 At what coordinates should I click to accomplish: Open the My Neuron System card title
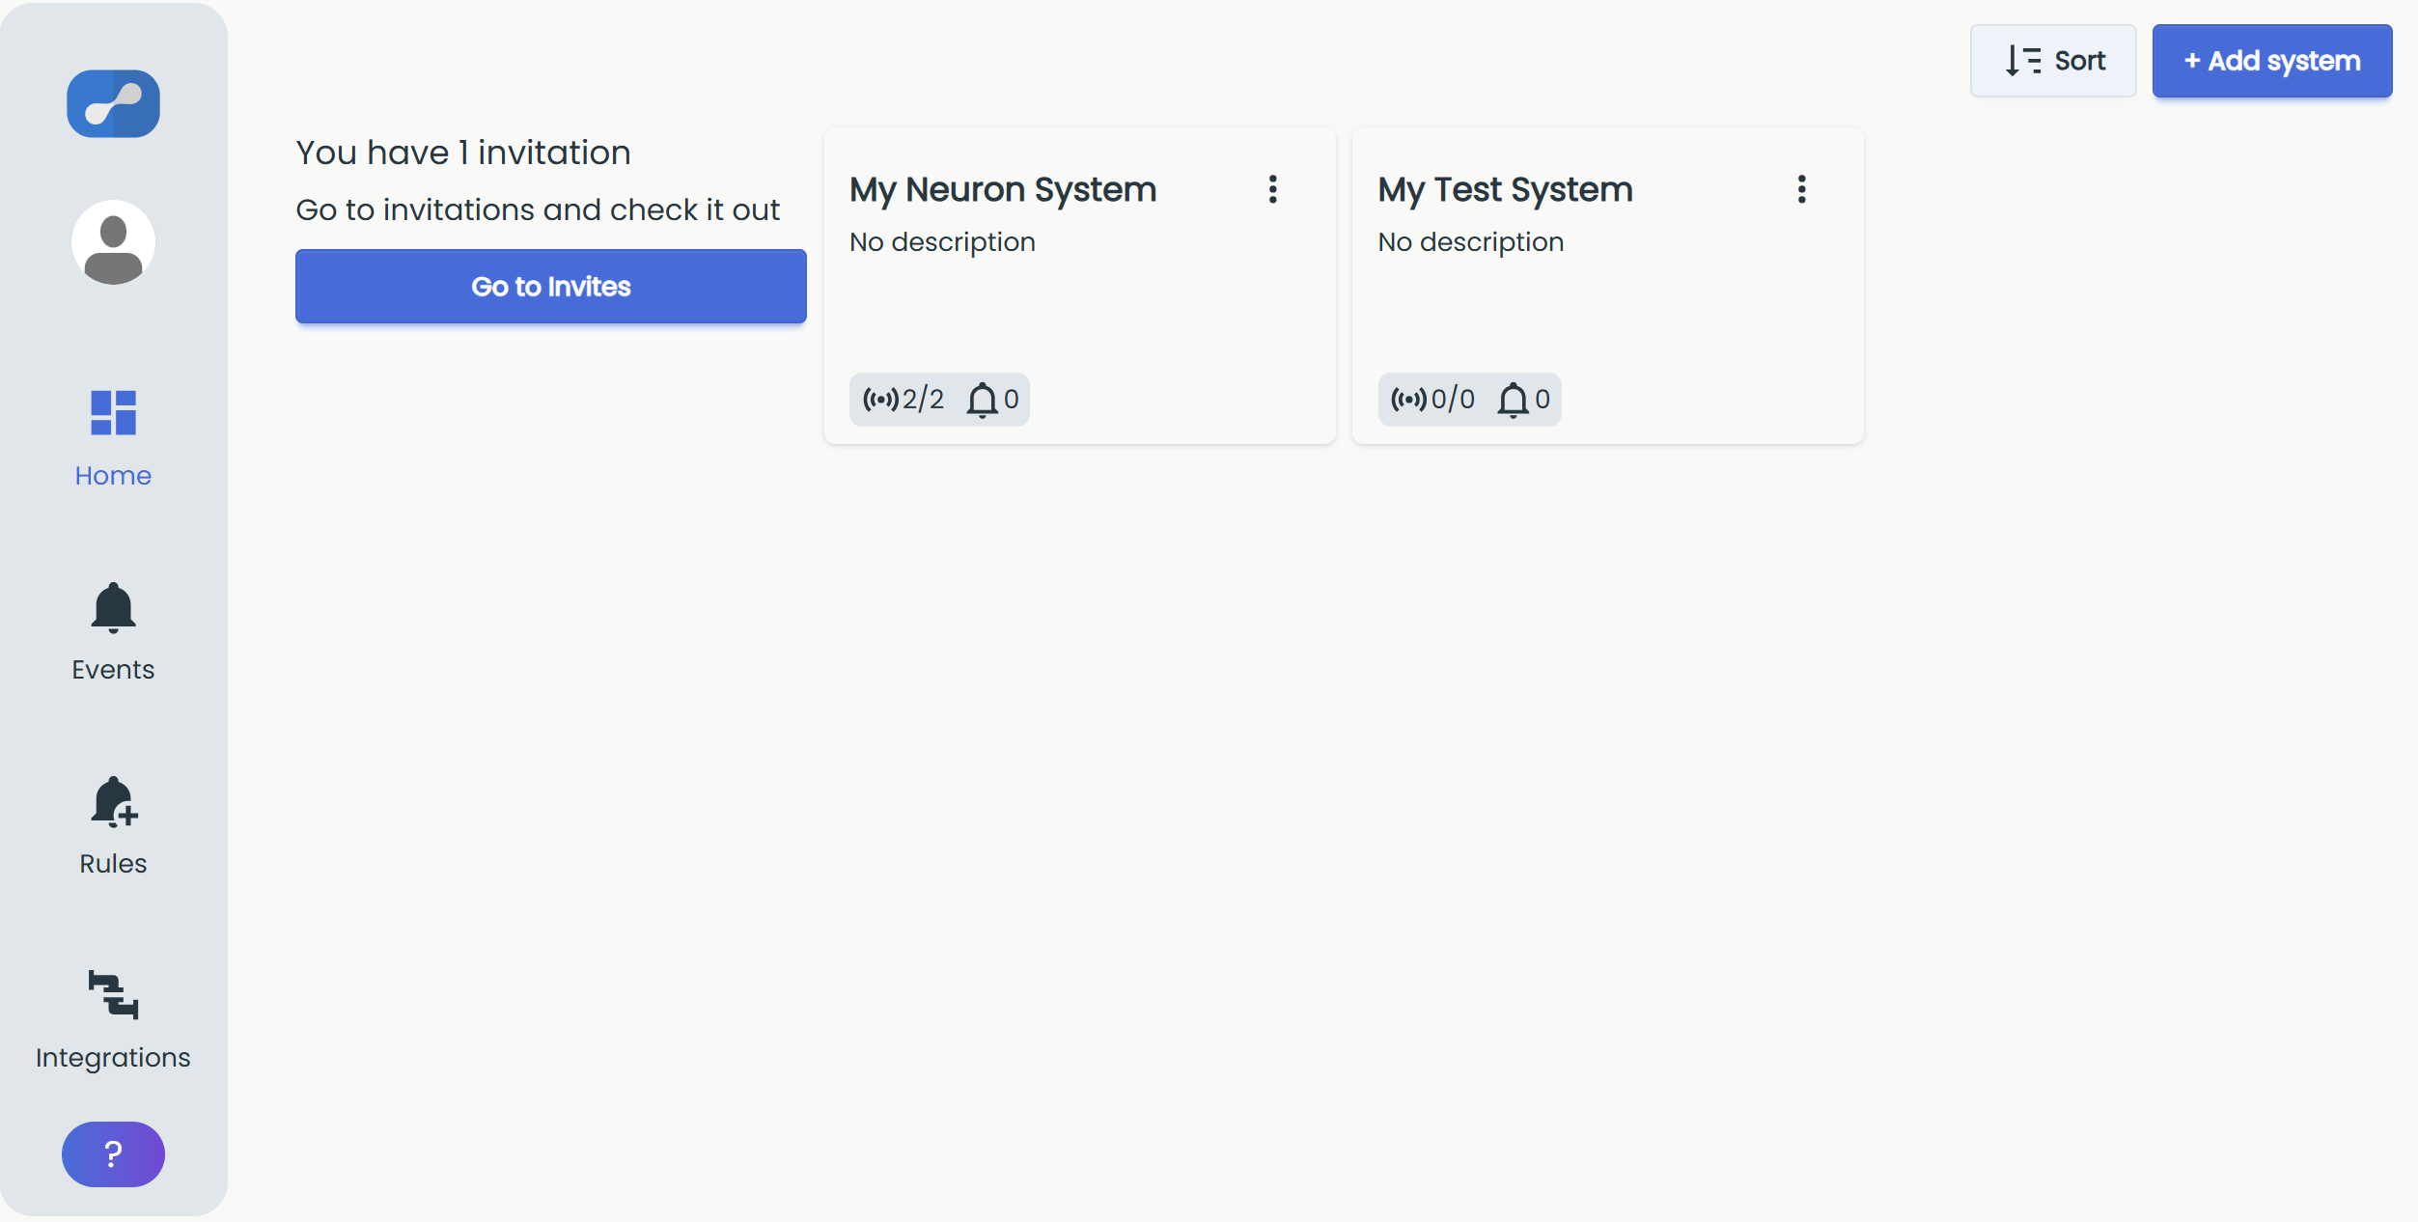[1003, 190]
